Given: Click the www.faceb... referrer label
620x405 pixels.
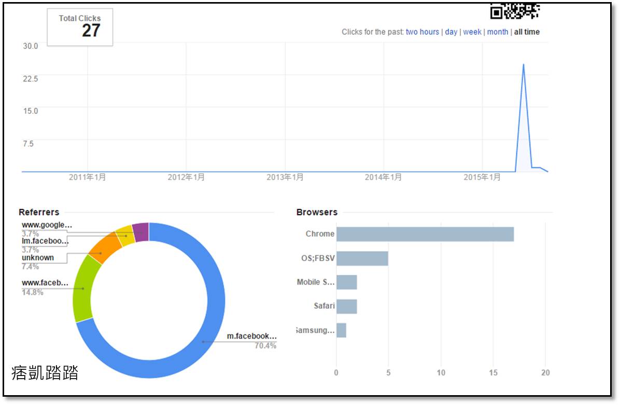Looking at the screenshot, I should pos(45,282).
